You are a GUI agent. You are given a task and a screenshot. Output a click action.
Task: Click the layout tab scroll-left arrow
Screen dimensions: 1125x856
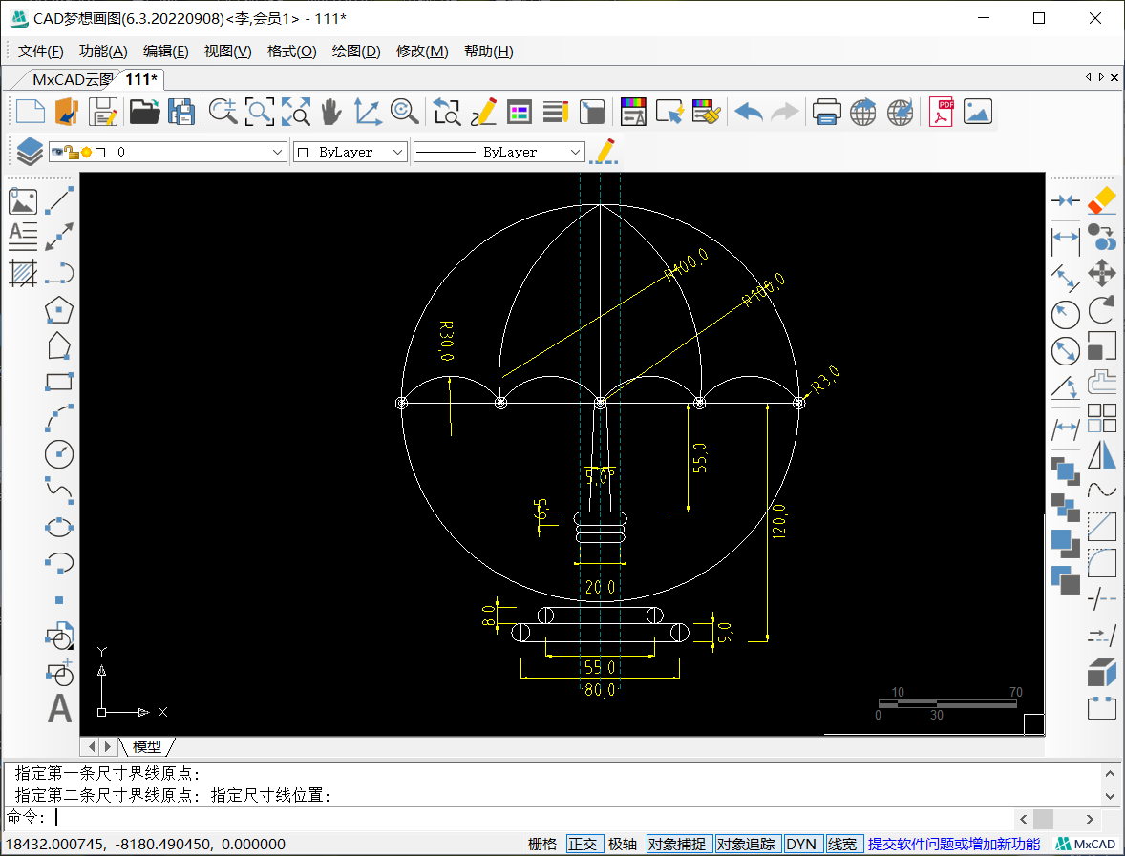pyautogui.click(x=92, y=746)
